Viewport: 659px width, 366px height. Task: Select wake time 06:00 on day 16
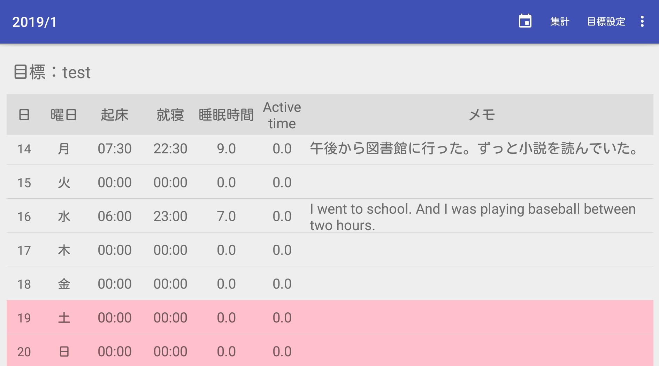point(115,216)
